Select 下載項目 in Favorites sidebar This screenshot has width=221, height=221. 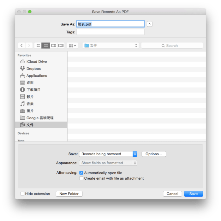coord(33,90)
